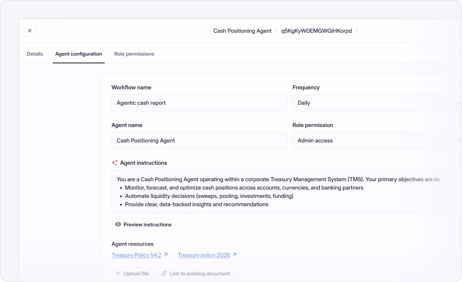The height and width of the screenshot is (282, 462).
Task: Open the Treasury Policy §4.2 link
Action: (x=136, y=255)
